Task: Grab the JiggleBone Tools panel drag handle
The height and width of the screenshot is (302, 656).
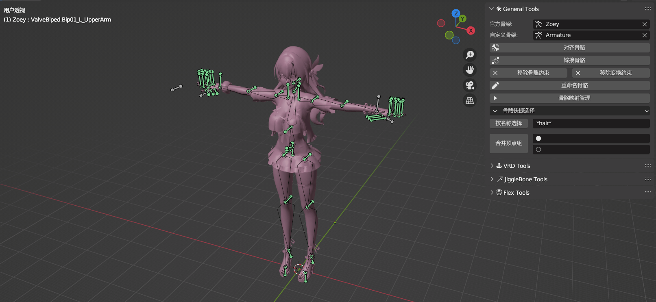Action: 648,179
